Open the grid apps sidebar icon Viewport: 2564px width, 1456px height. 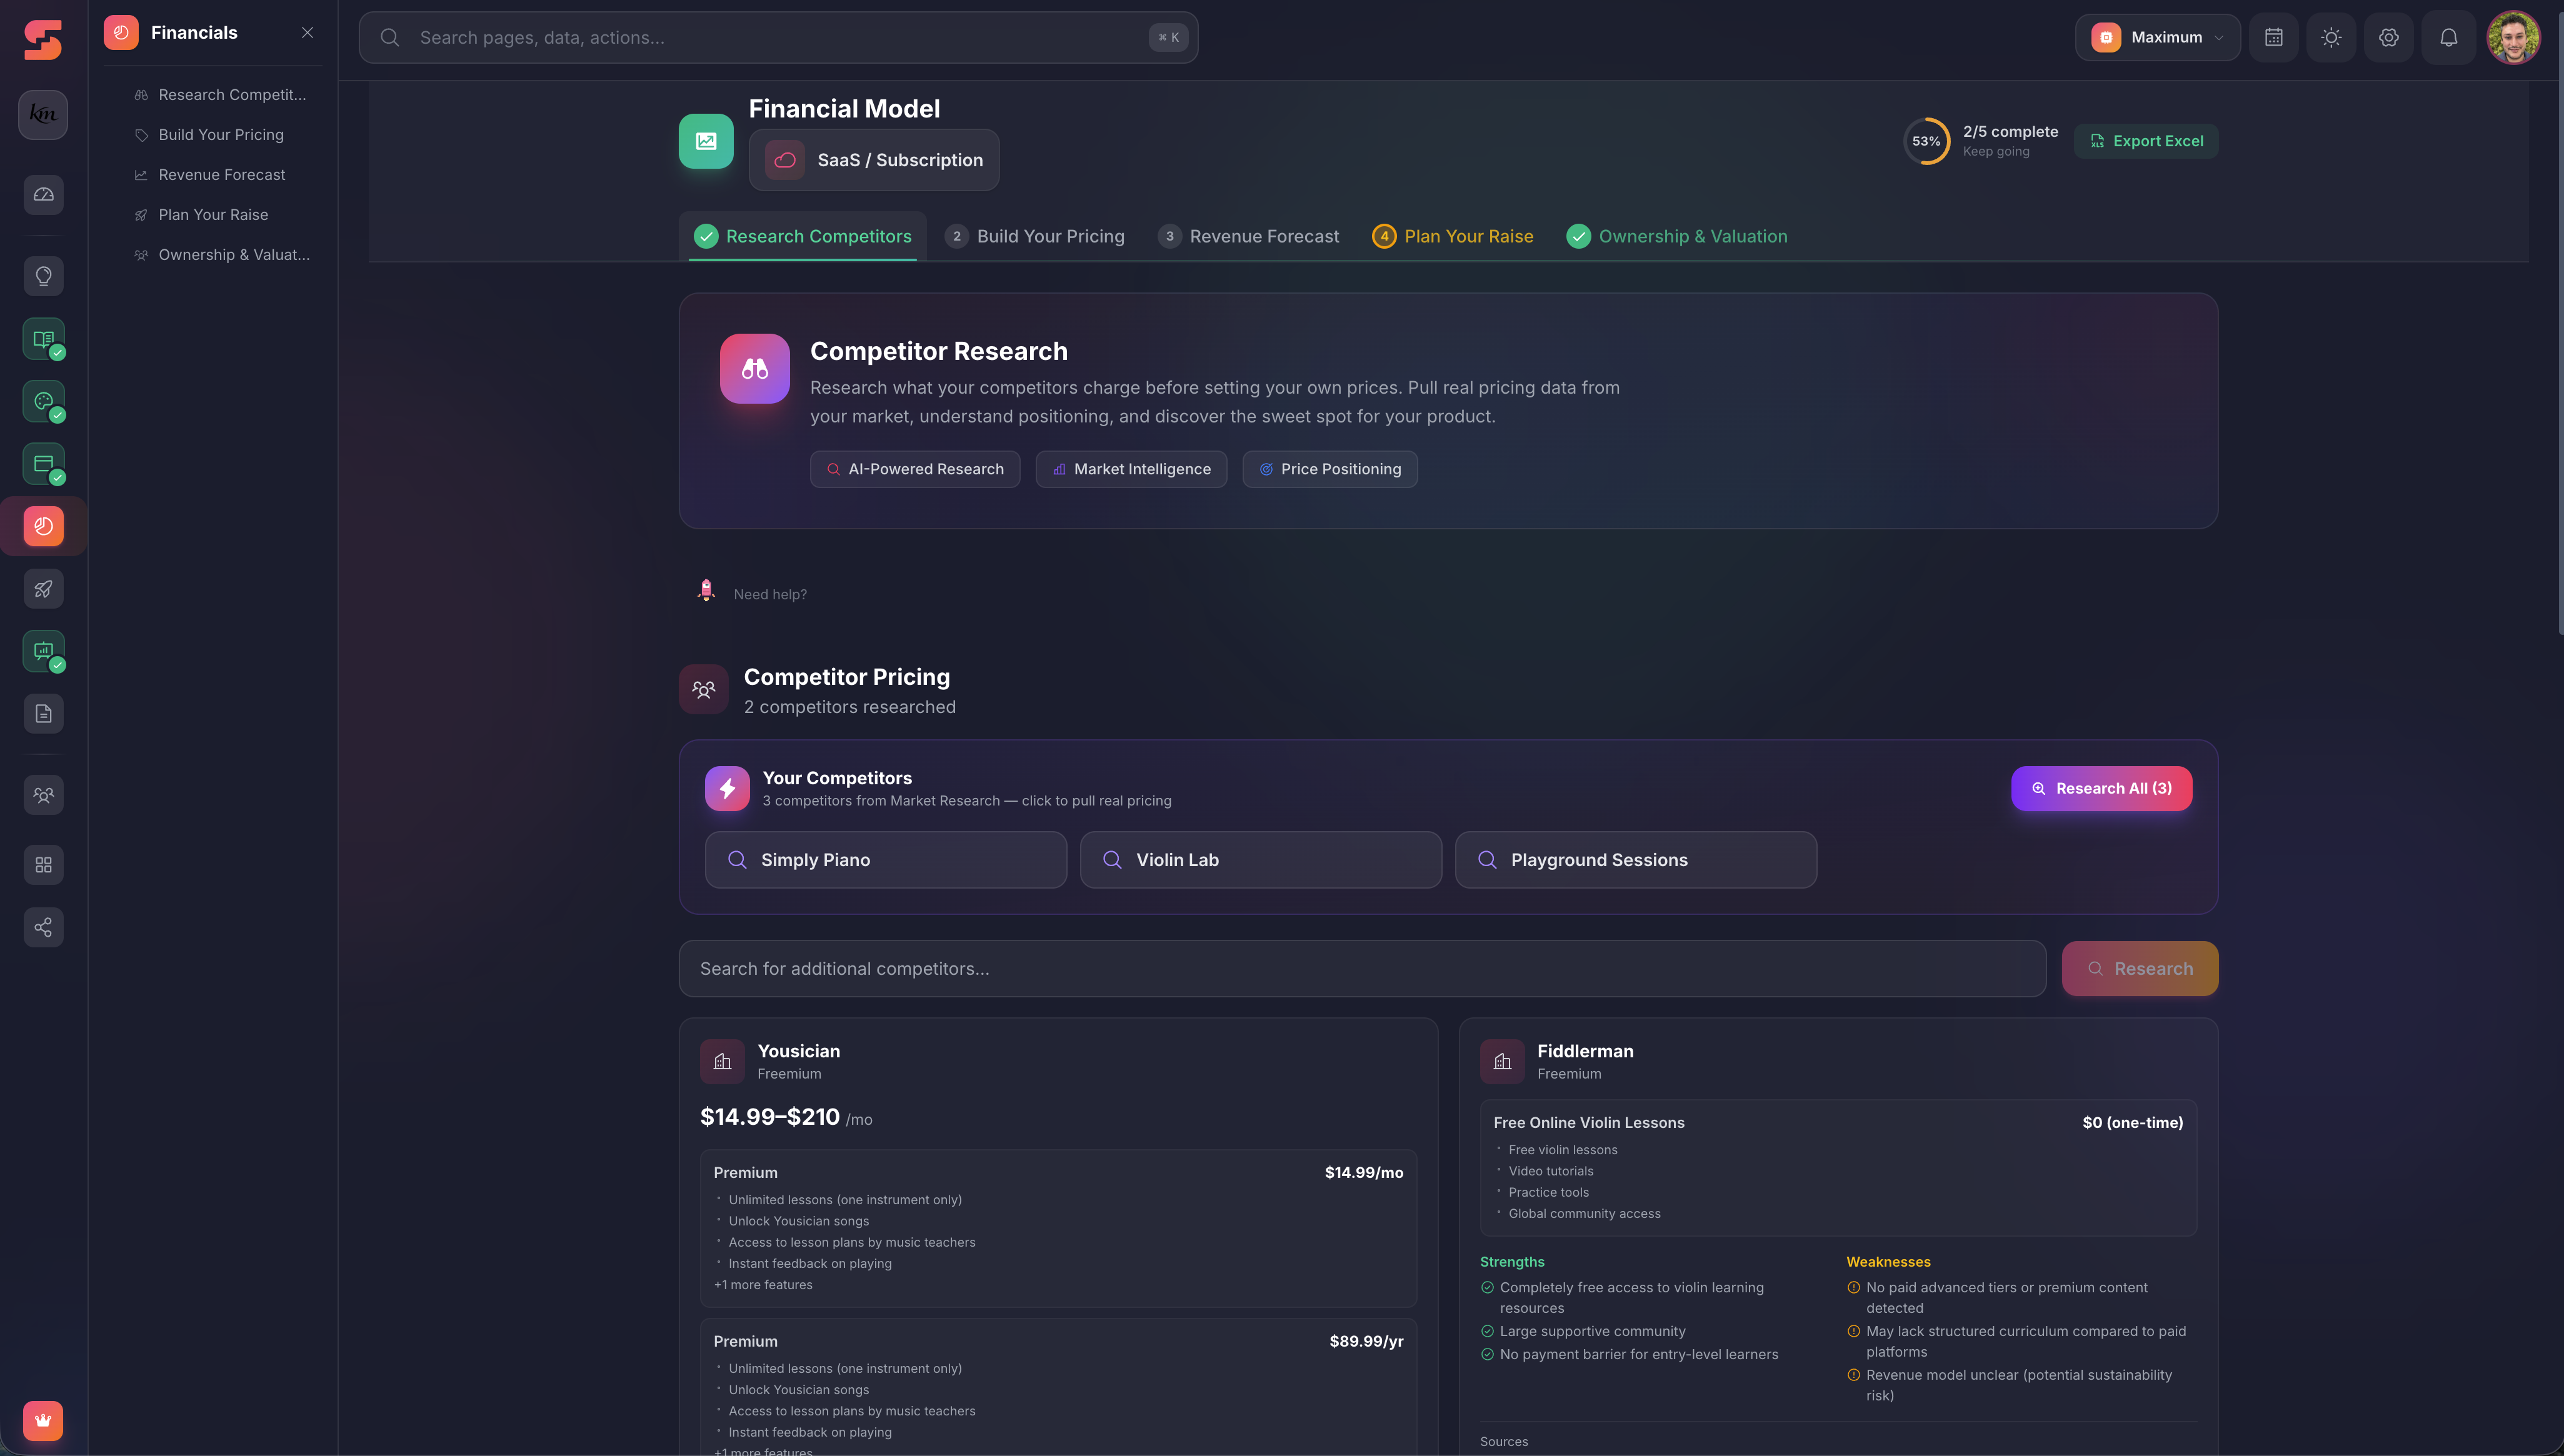coord(43,865)
